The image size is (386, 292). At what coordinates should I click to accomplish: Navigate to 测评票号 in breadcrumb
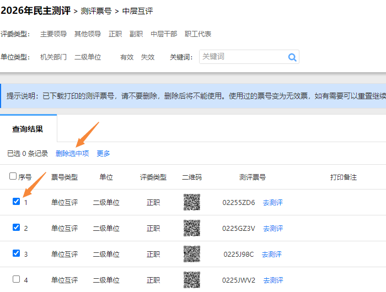coord(97,11)
